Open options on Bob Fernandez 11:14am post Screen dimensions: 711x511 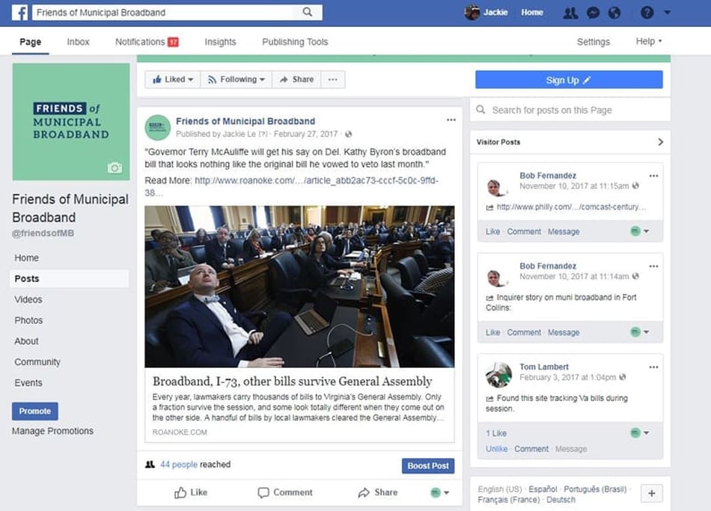coord(653,266)
